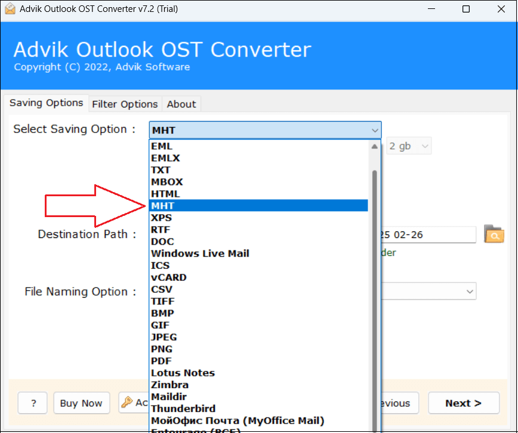Choose Windows Live Mail option
The image size is (518, 433).
[x=258, y=253]
